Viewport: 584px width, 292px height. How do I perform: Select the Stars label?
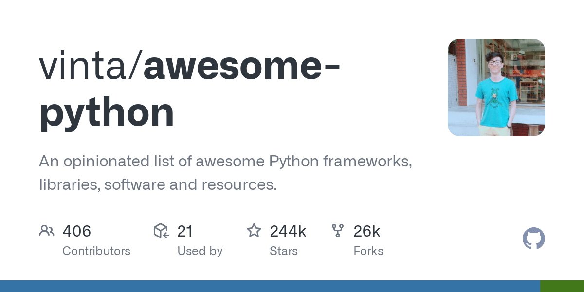284,251
